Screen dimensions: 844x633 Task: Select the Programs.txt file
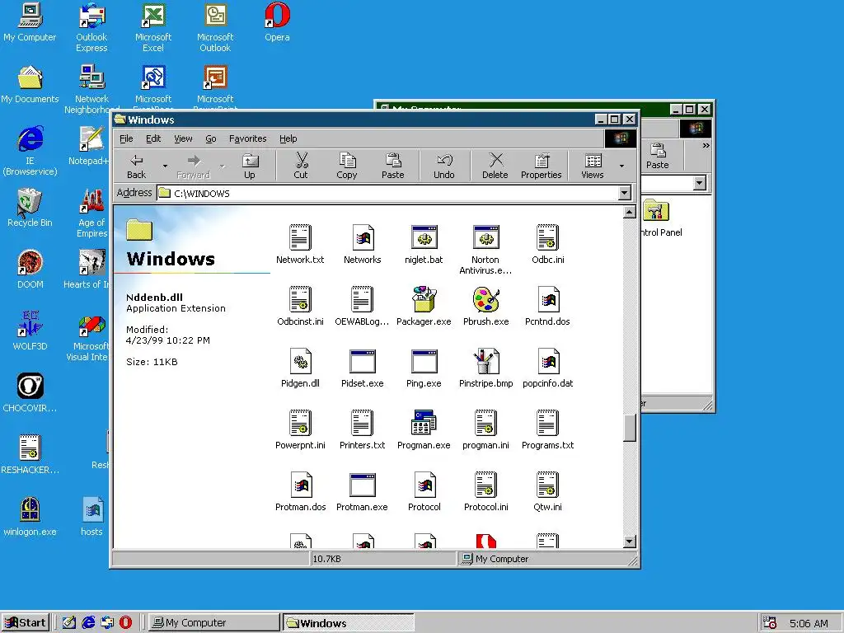pos(548,429)
